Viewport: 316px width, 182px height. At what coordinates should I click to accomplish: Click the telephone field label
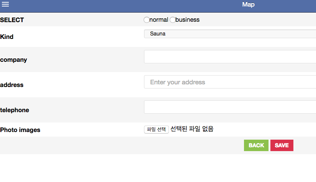(x=15, y=110)
